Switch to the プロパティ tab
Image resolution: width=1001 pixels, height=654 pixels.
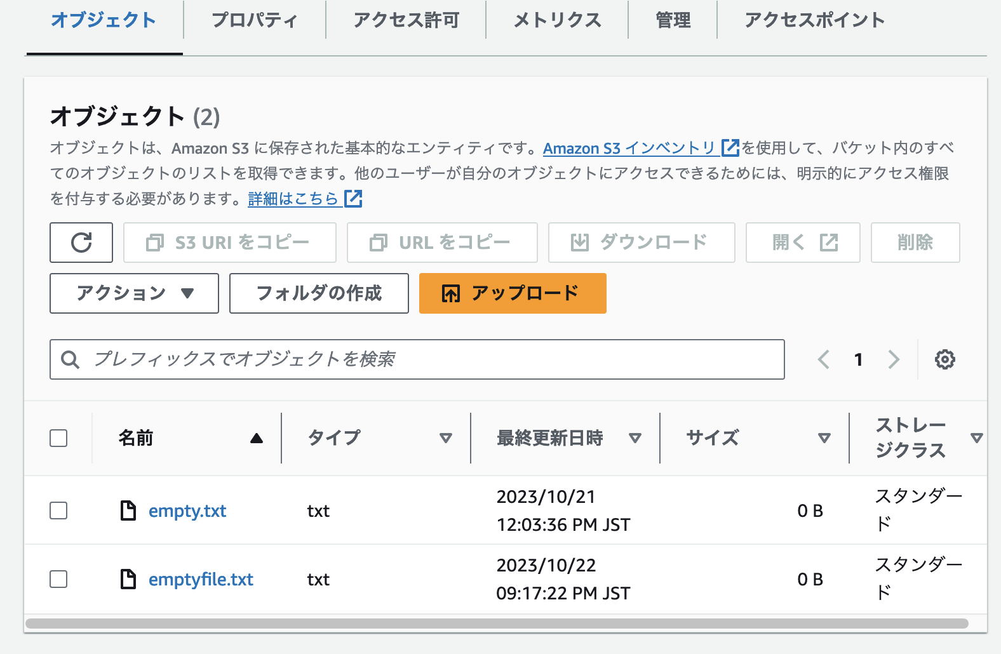click(x=254, y=20)
